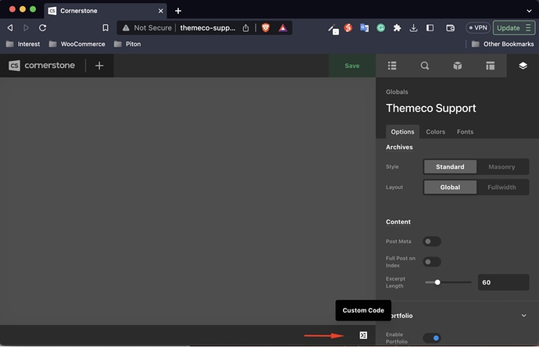Click the translate extension icon
Viewport: 539px width, 347px height.
(x=364, y=28)
